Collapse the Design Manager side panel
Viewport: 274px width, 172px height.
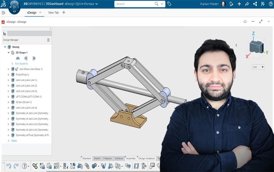coord(50,29)
